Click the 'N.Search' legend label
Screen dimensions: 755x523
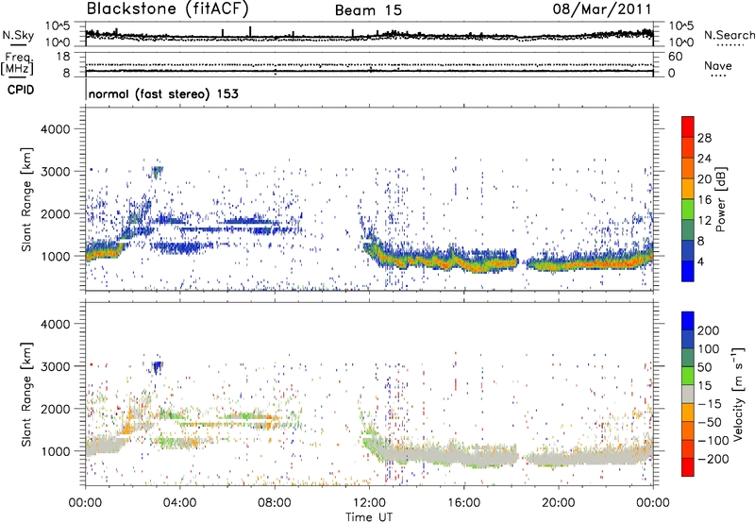pyautogui.click(x=729, y=35)
